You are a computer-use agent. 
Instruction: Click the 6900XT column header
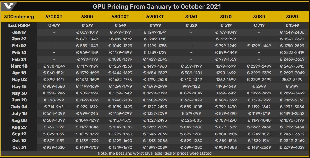click(155, 17)
